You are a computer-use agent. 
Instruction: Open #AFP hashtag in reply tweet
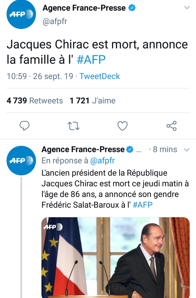point(143,205)
